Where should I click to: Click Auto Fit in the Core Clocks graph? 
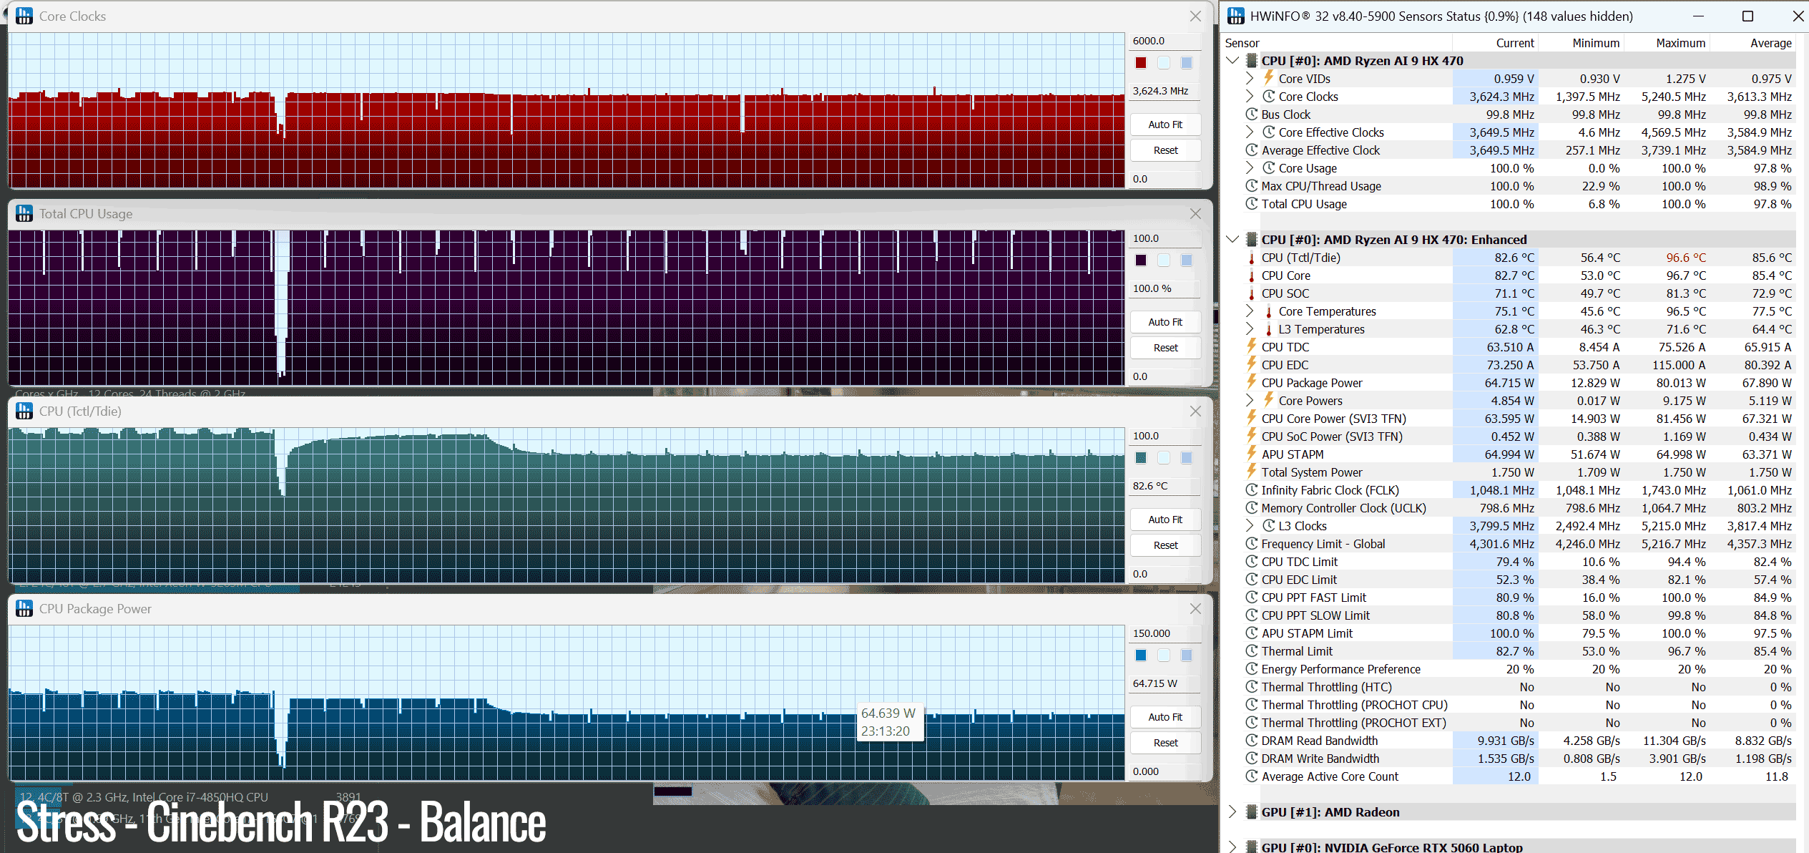pos(1165,125)
